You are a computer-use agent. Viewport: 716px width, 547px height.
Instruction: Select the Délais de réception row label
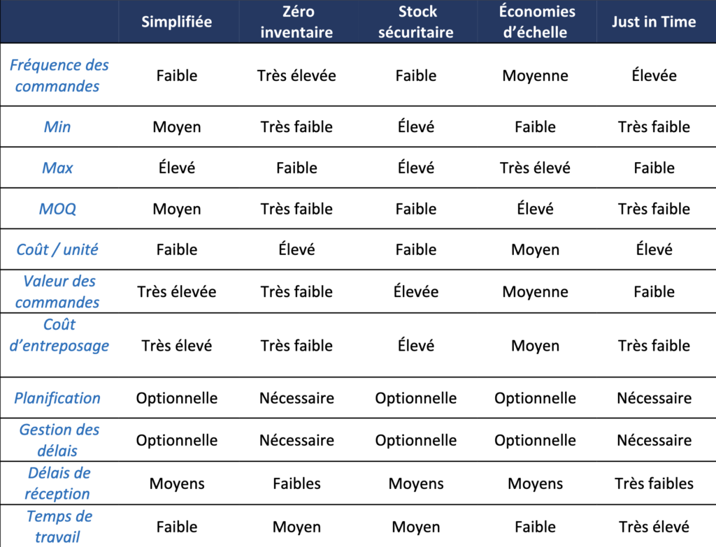tap(58, 483)
